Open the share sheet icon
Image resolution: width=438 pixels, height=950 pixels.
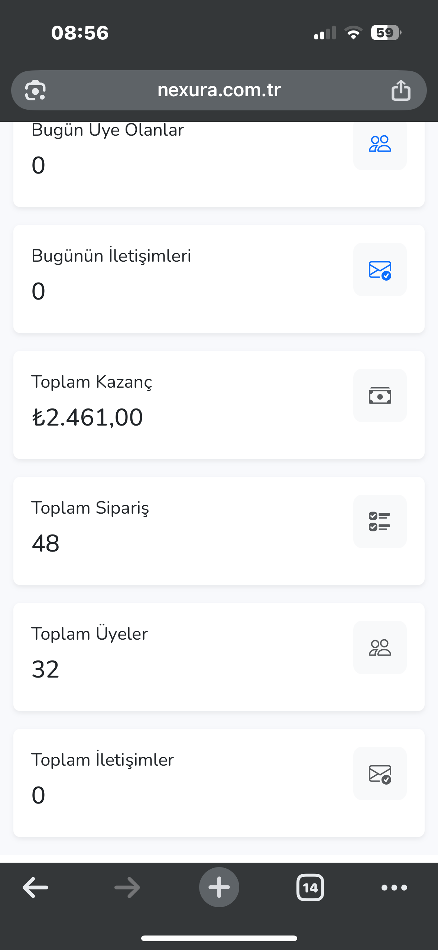401,90
